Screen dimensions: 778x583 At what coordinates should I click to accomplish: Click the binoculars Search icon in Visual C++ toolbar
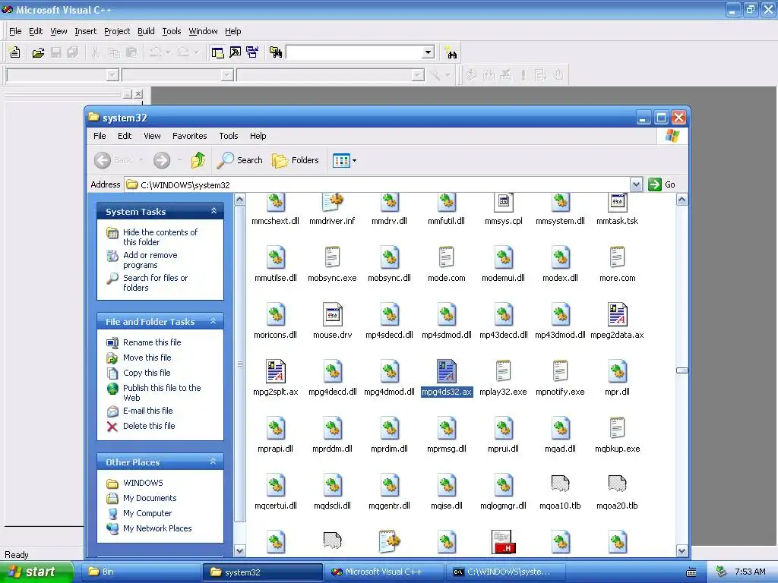pos(451,52)
